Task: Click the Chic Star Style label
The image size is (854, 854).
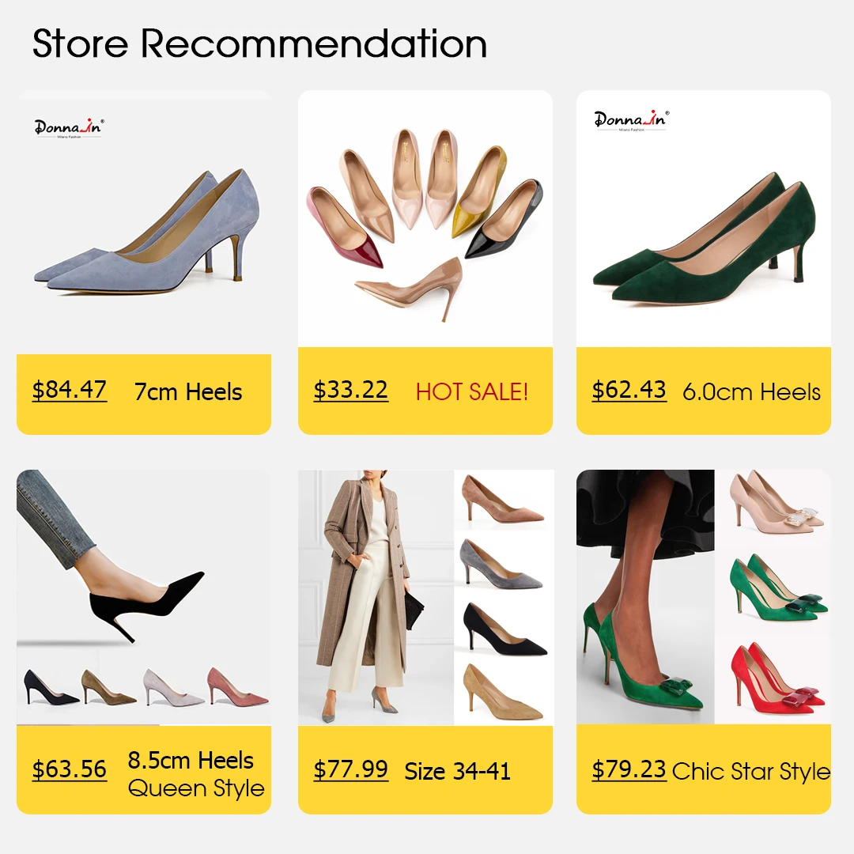Action: point(751,771)
